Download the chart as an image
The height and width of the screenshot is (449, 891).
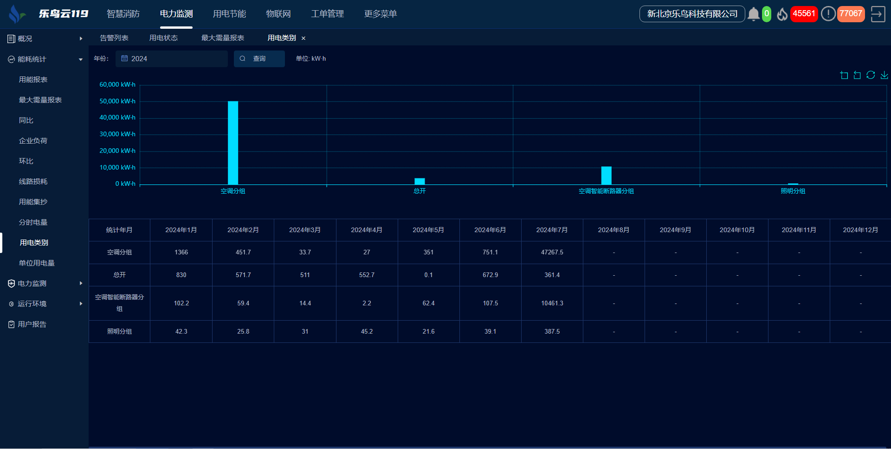point(884,75)
